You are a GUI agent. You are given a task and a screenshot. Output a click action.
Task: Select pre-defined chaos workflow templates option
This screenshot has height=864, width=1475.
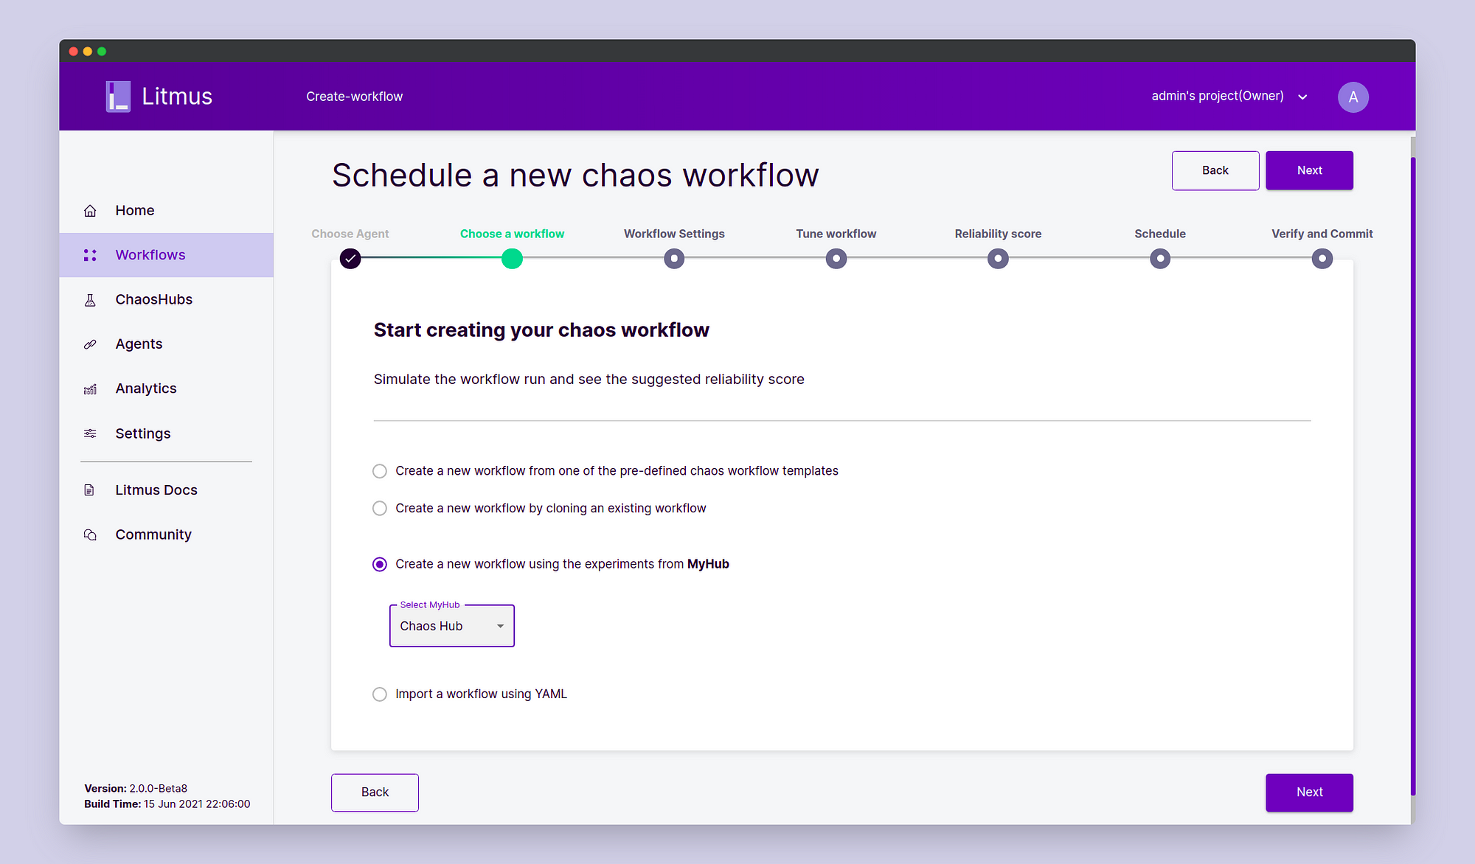pos(380,471)
